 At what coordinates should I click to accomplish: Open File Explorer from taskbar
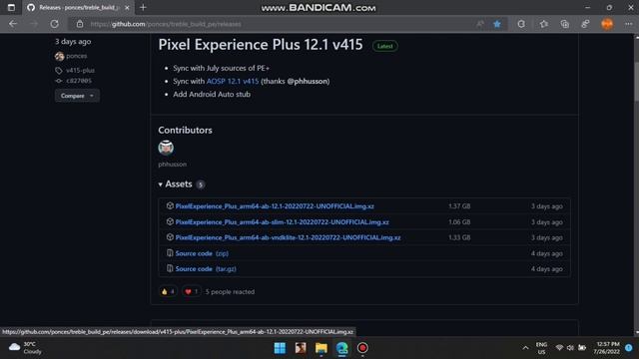click(x=321, y=348)
